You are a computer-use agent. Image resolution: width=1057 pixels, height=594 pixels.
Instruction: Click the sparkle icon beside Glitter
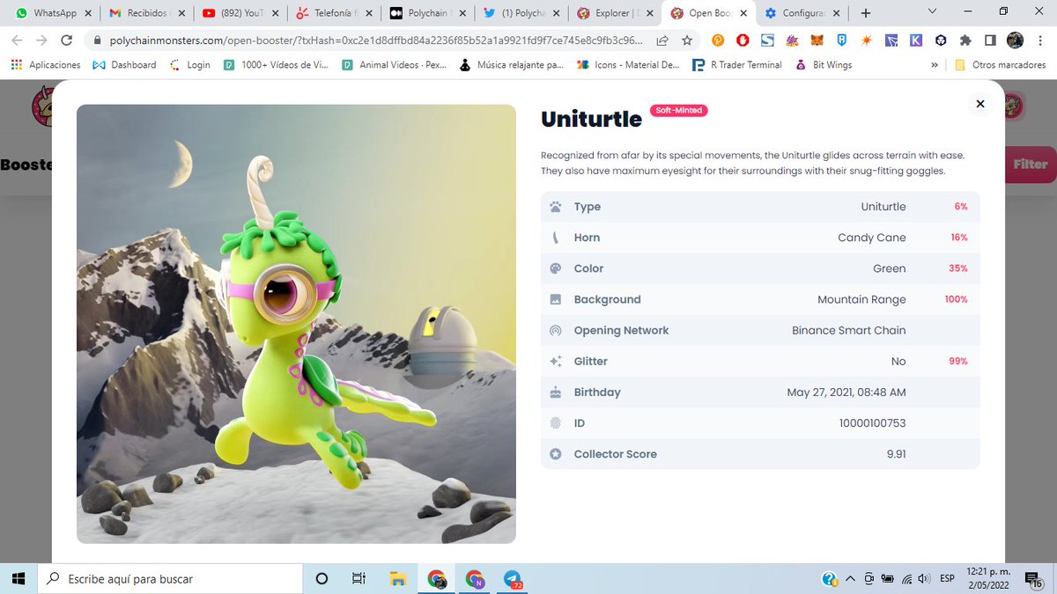pos(556,361)
